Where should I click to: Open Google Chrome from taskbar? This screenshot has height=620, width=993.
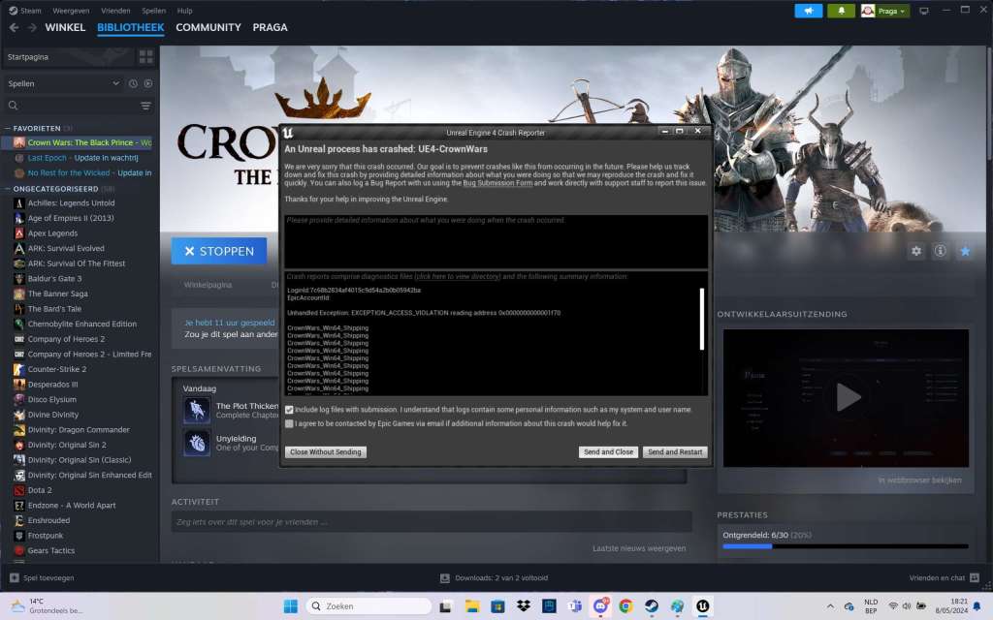(625, 606)
